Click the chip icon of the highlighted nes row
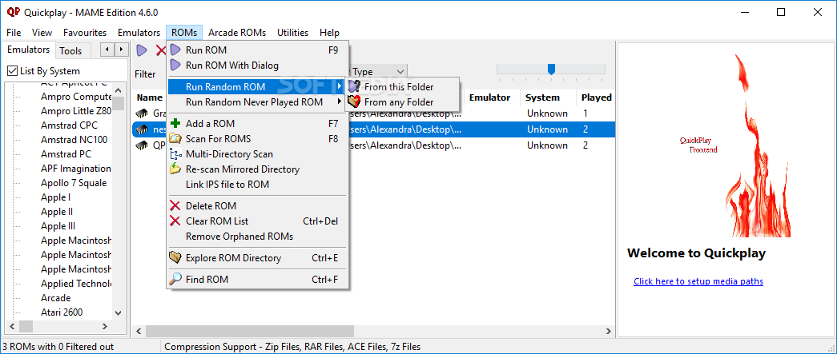Viewport: 837px width, 354px height. click(x=142, y=129)
